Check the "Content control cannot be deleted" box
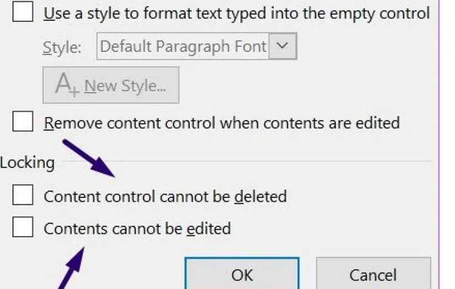The width and height of the screenshot is (455, 289). pyautogui.click(x=23, y=195)
